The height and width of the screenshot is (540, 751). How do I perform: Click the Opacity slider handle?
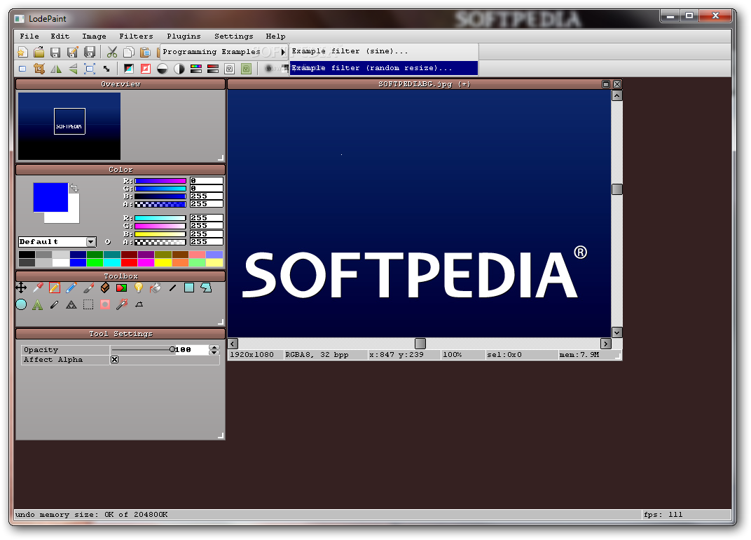click(172, 350)
